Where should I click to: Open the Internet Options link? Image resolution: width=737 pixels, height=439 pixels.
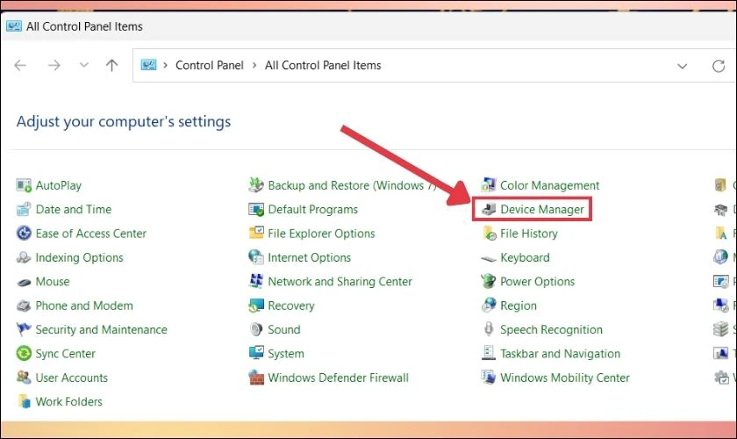pos(309,257)
